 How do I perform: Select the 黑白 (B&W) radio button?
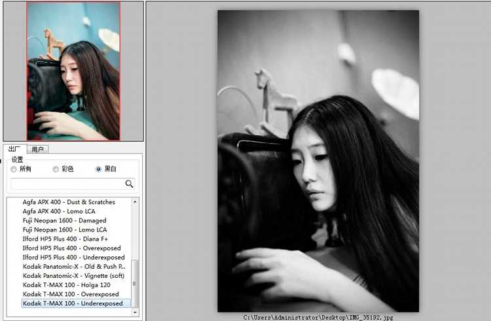(x=98, y=169)
